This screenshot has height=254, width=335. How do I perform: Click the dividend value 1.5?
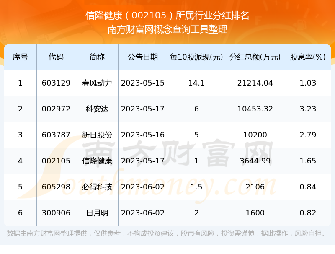click(196, 187)
